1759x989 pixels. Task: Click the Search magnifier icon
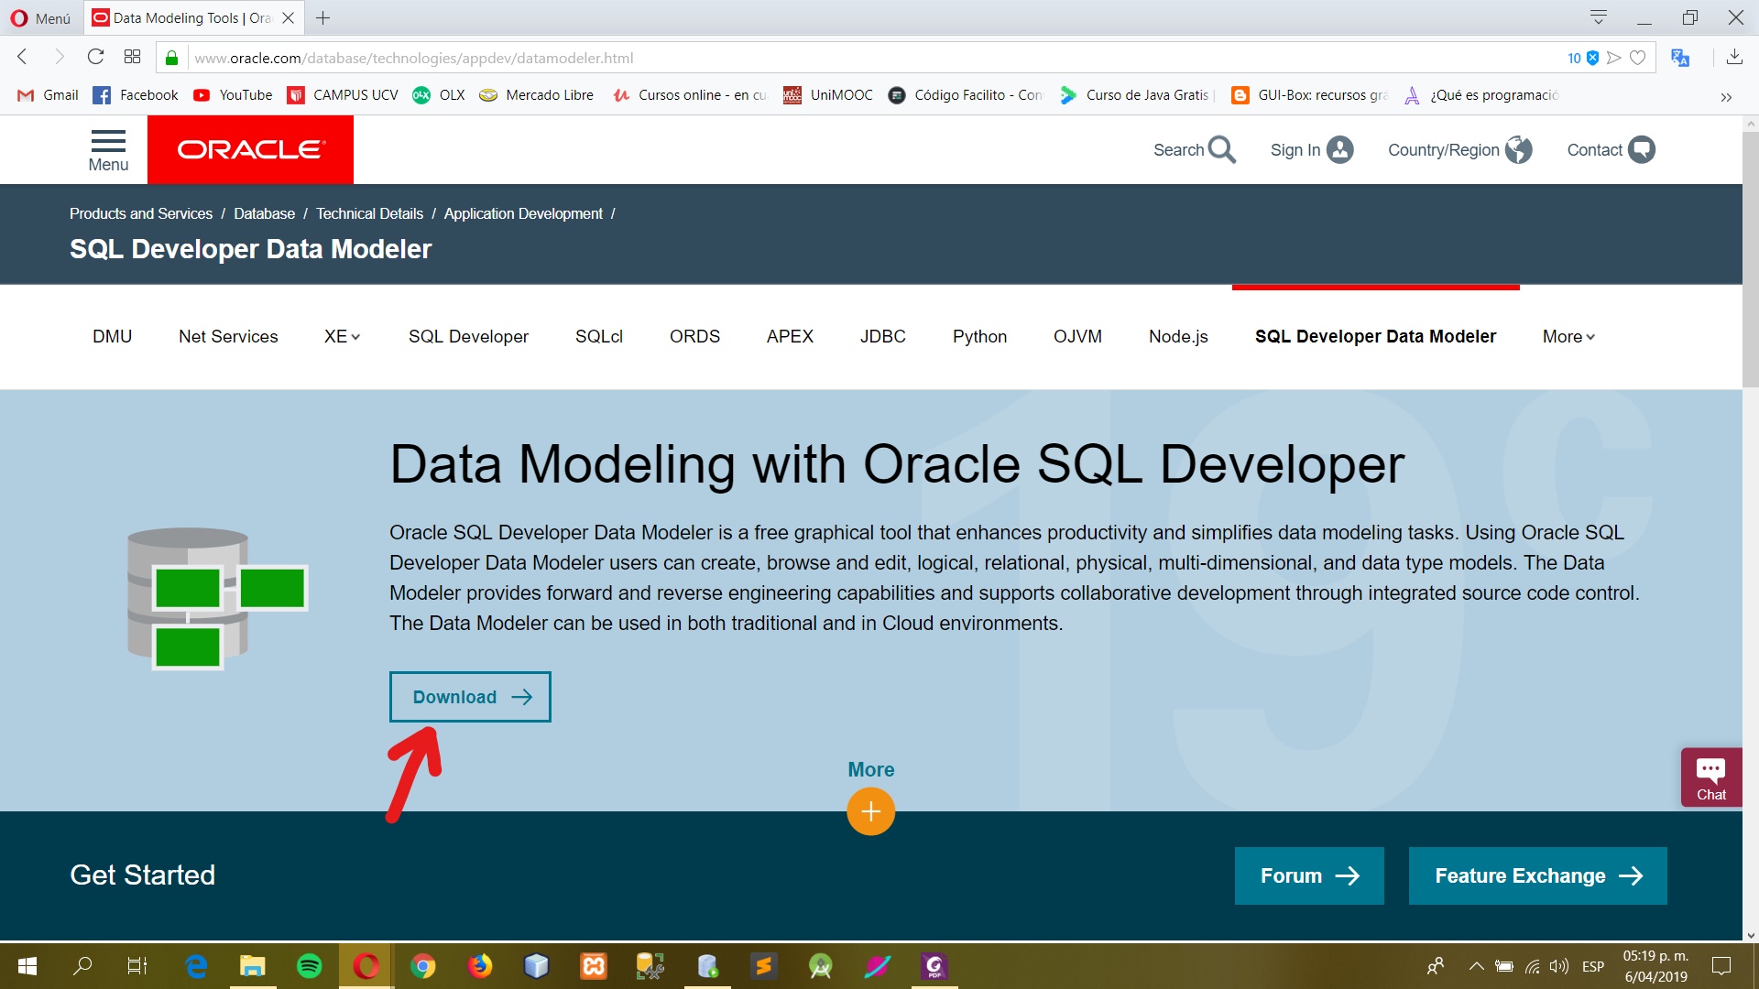pyautogui.click(x=1221, y=149)
